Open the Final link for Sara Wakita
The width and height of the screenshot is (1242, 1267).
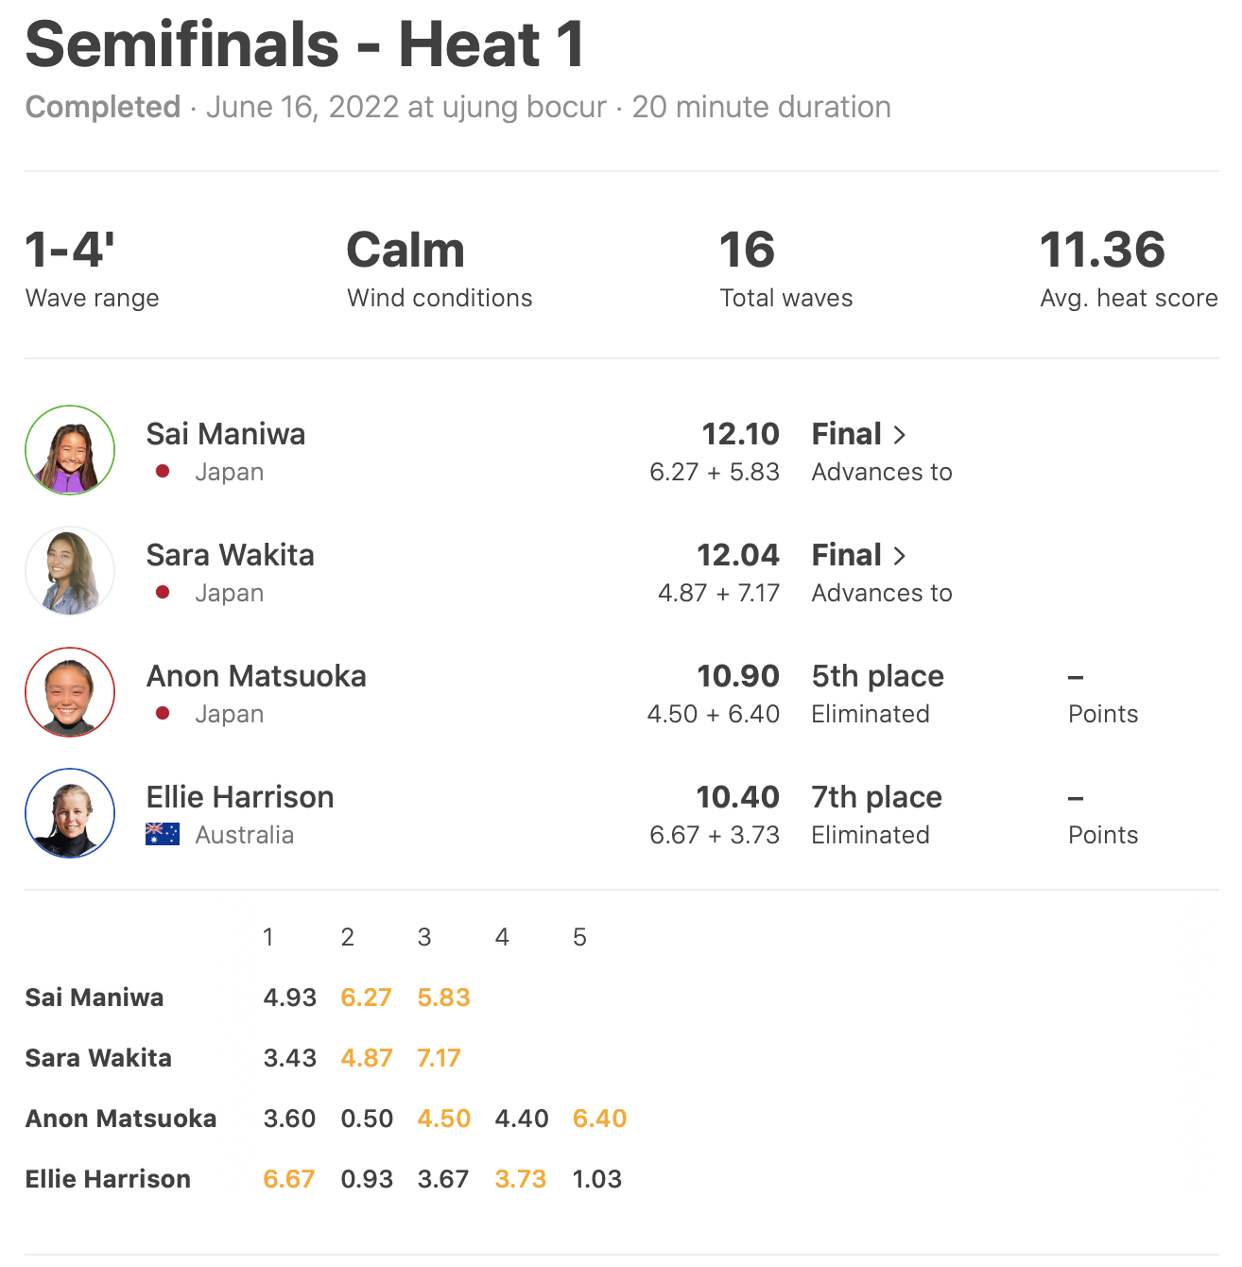[x=847, y=555]
